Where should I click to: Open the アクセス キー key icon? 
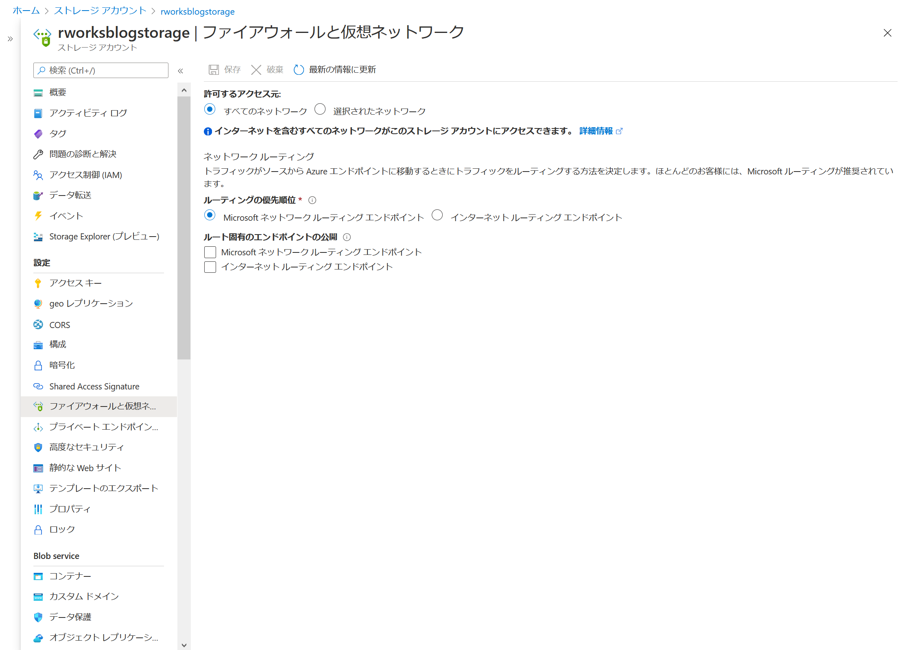pyautogui.click(x=38, y=283)
